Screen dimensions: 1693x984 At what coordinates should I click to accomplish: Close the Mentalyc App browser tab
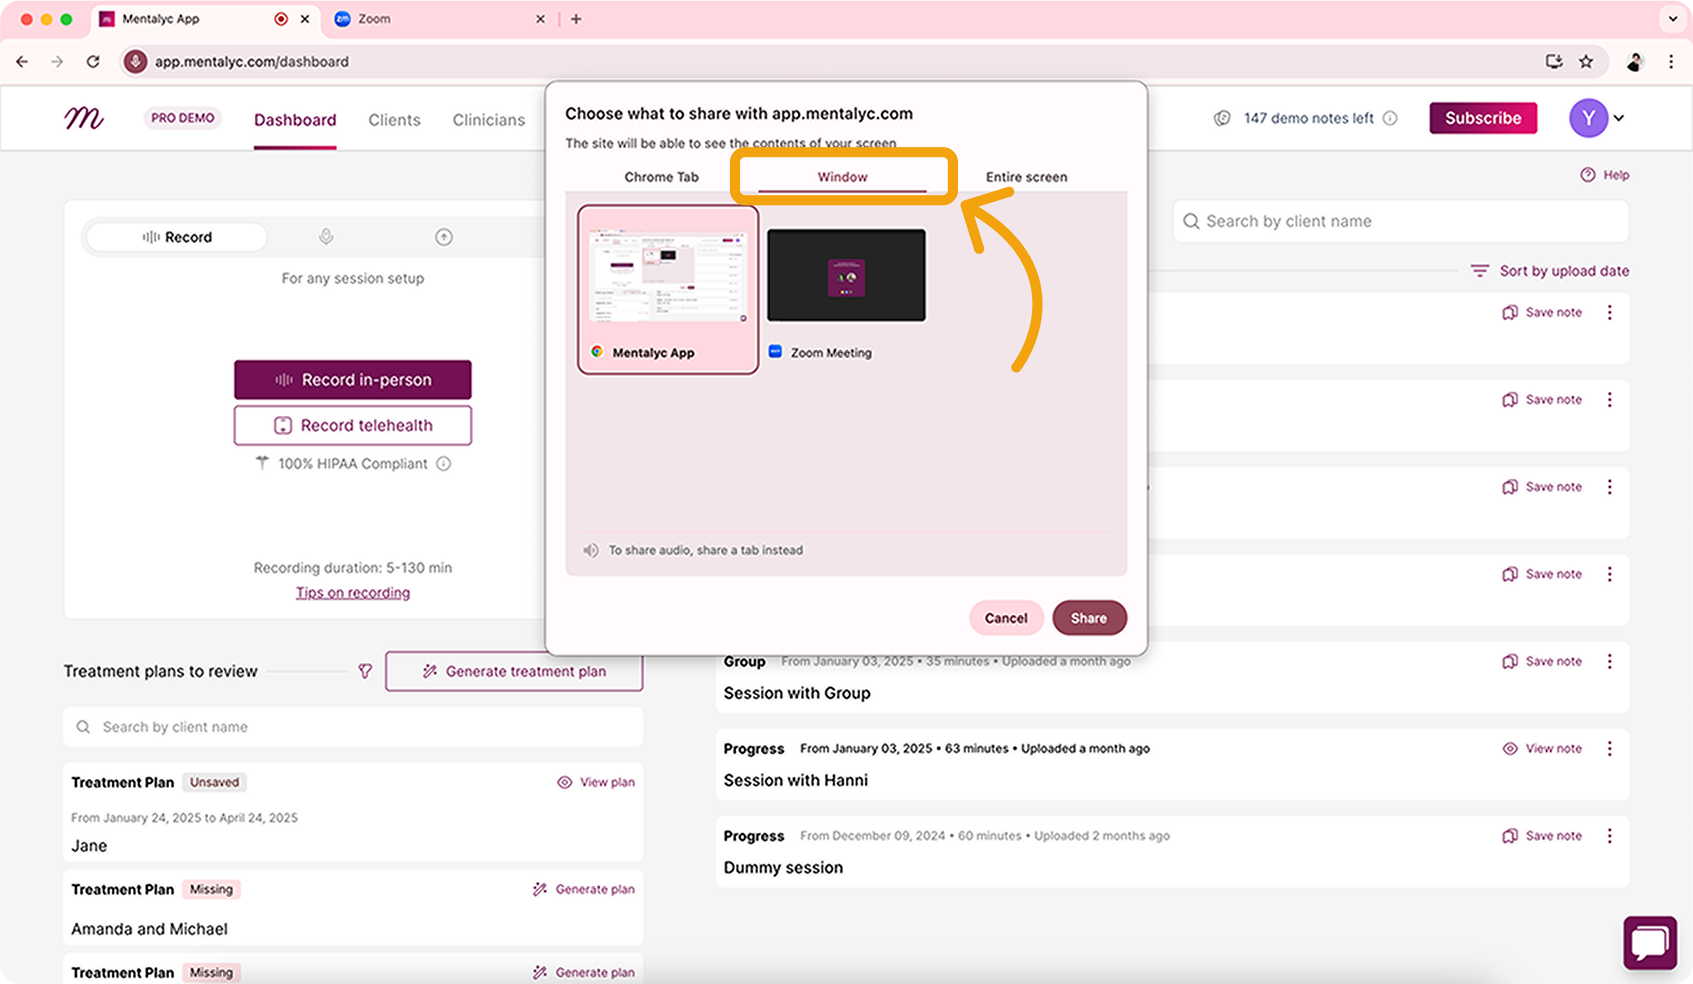[305, 19]
